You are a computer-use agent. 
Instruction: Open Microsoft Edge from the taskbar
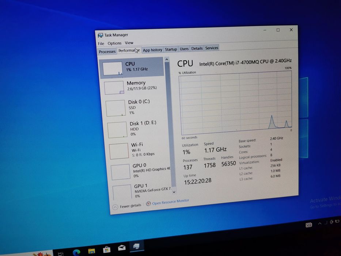coord(76,252)
